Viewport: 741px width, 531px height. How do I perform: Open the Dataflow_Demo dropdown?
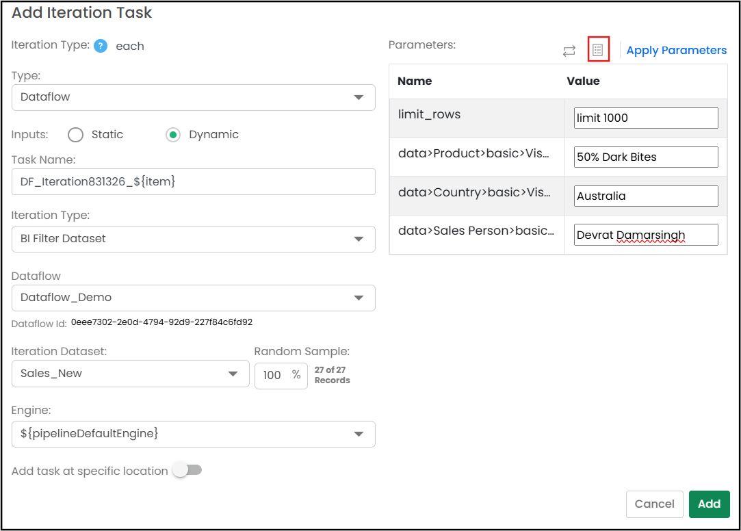click(193, 298)
